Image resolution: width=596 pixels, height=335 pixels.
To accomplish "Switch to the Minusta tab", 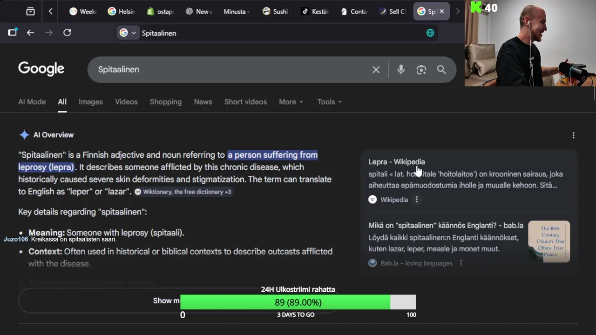I will [237, 12].
